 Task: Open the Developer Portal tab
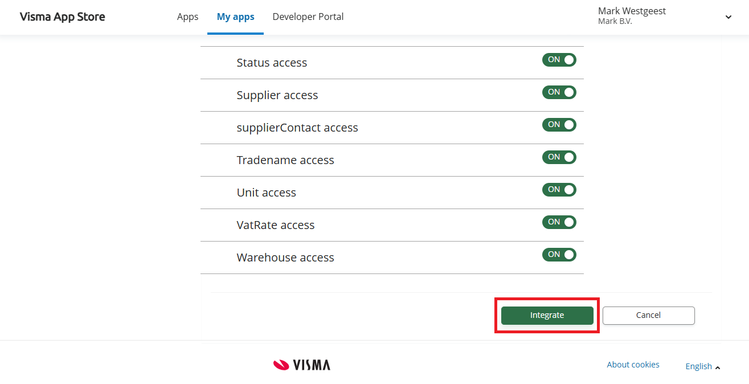pos(308,17)
